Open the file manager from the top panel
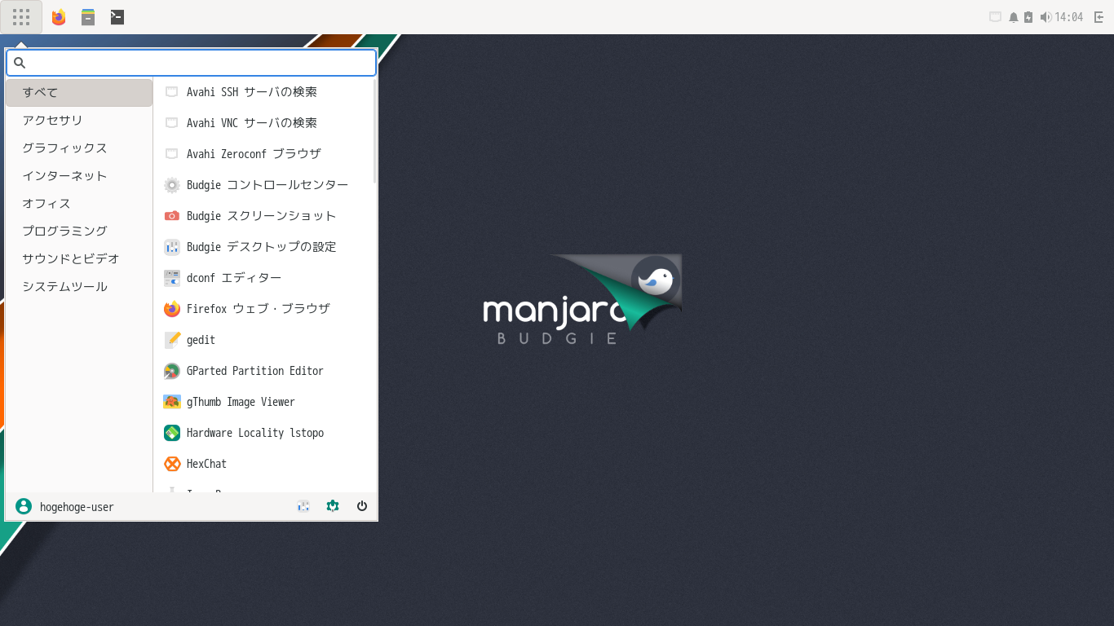Viewport: 1114px width, 626px height. (x=88, y=17)
